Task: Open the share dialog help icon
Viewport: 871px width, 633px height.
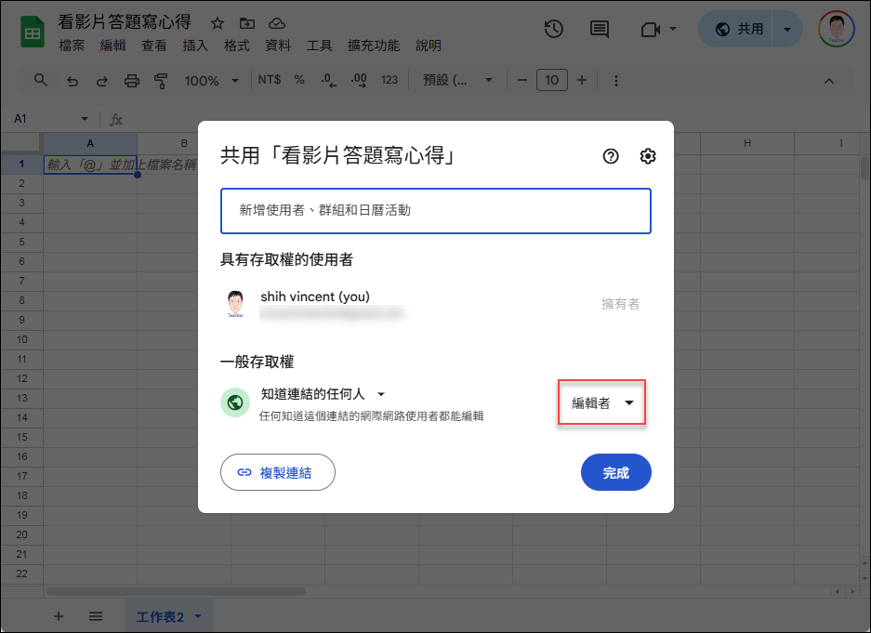Action: click(611, 156)
